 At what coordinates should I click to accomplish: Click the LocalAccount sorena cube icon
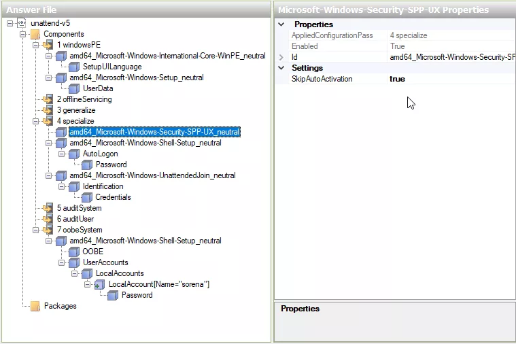click(100, 284)
